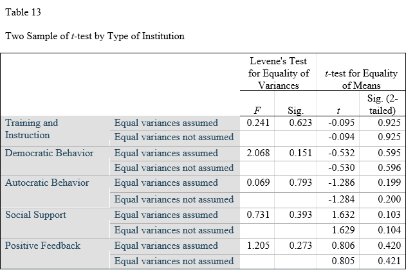Viewport: 406px width, 270px height.
Task: Click the Sig. value 0.623
Action: coord(300,123)
